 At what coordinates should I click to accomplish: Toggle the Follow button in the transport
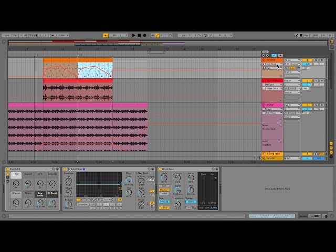coord(106,35)
